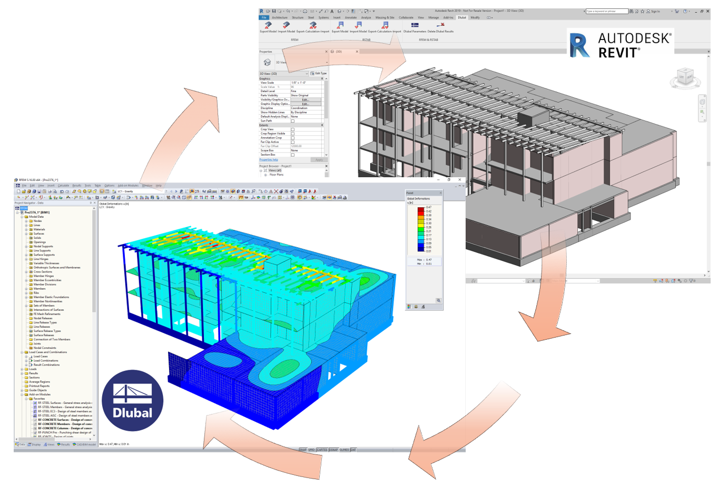
Task: Switch to Views tab in RFEM navigator
Action: coord(49,444)
